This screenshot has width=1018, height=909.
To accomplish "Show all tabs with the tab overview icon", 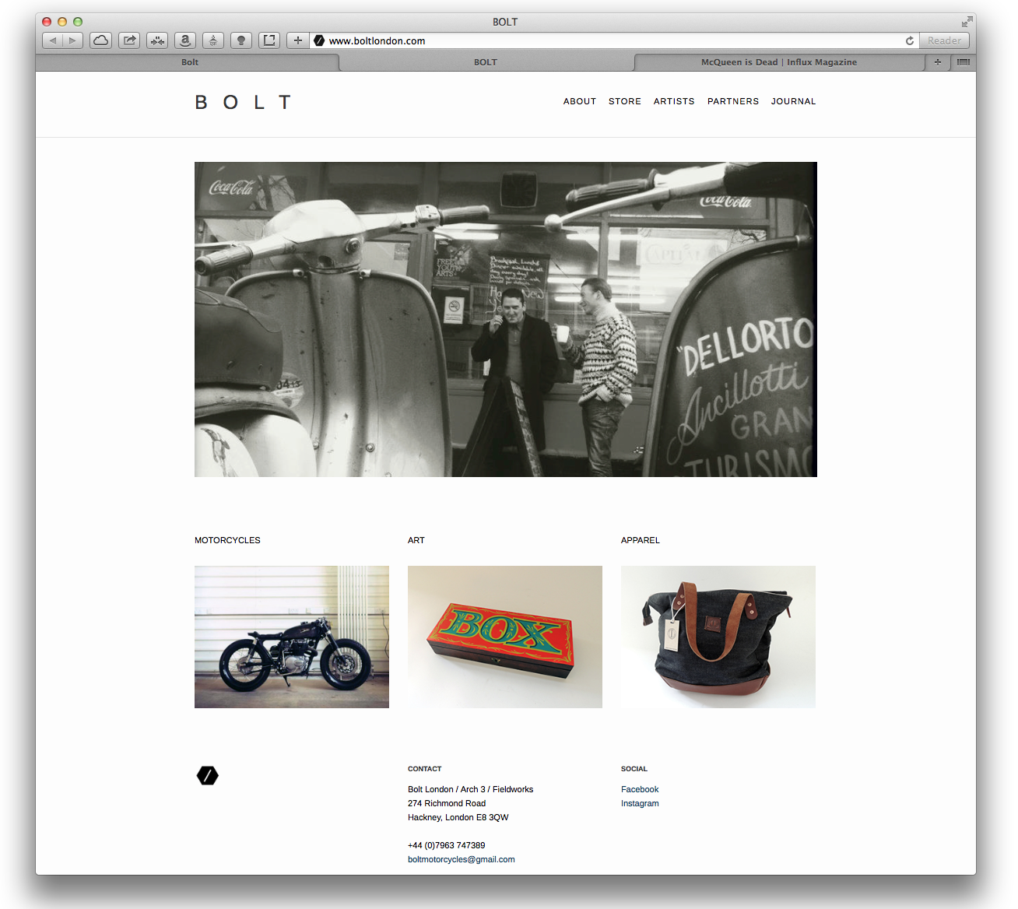I will (x=964, y=62).
